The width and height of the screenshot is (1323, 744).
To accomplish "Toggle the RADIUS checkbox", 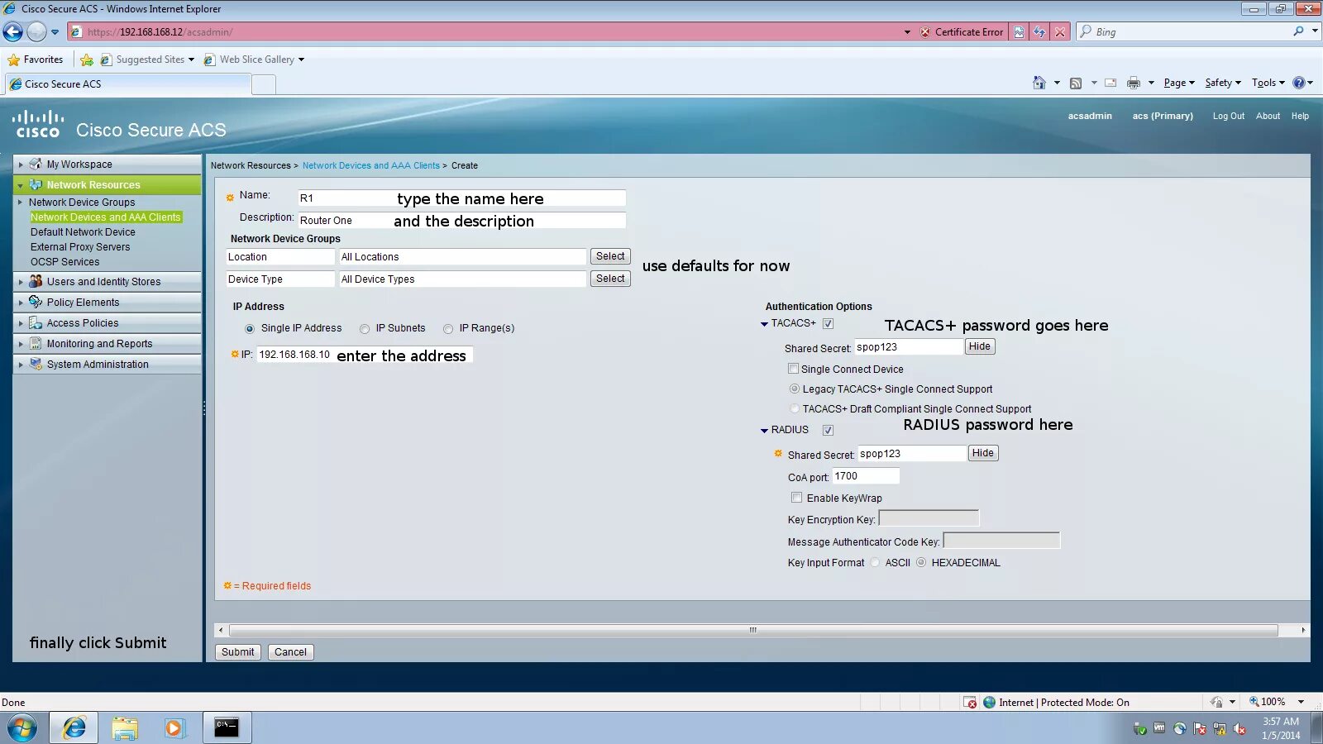I will pyautogui.click(x=828, y=430).
